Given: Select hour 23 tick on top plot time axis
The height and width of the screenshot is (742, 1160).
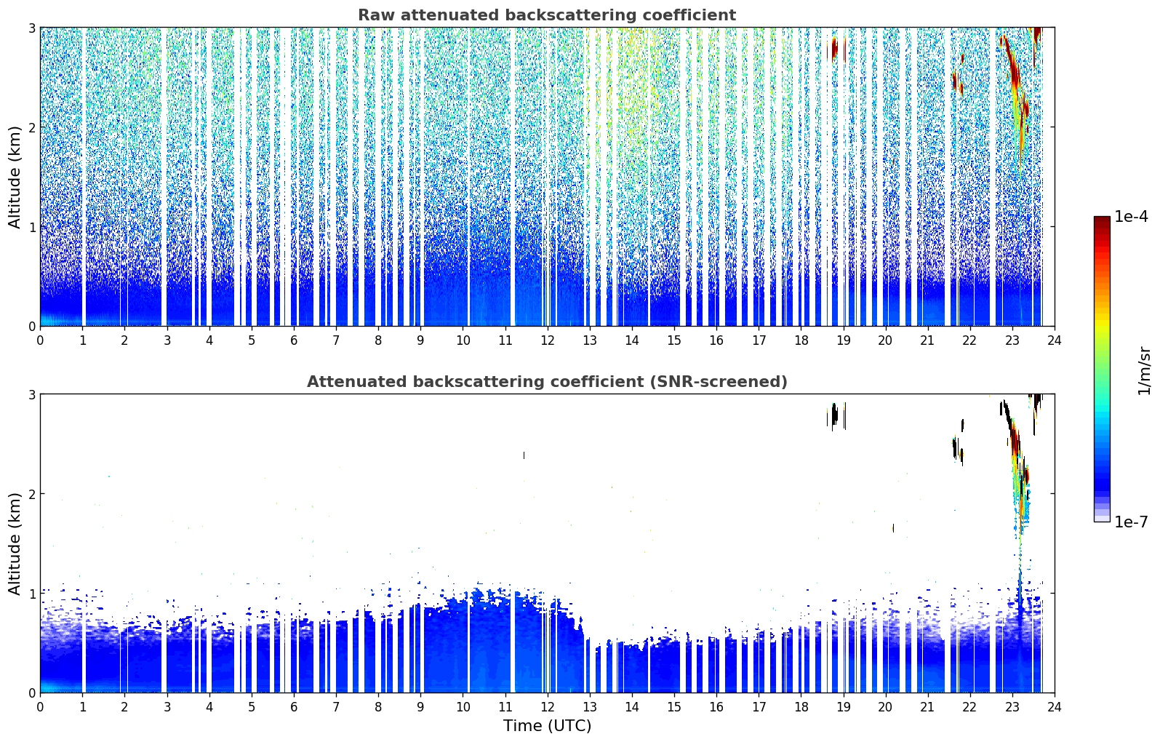Looking at the screenshot, I should [1012, 340].
